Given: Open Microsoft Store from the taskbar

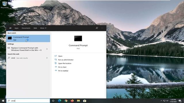Looking at the screenshot, I should 85,101.
